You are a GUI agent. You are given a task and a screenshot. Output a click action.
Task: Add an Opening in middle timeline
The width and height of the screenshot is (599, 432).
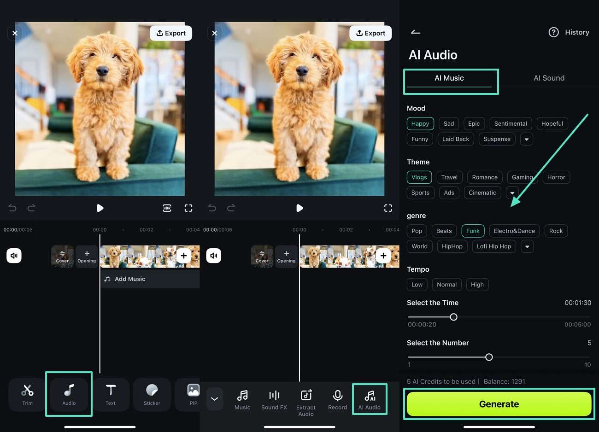(286, 257)
